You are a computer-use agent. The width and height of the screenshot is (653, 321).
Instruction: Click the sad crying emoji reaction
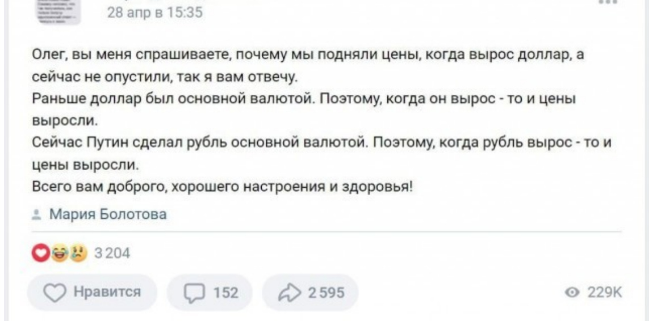click(x=78, y=252)
